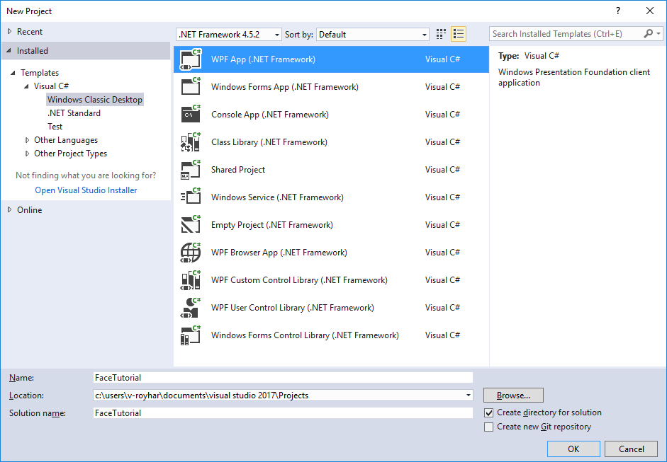Select Windows Forms Control Library row
667x462 pixels.
click(331, 335)
